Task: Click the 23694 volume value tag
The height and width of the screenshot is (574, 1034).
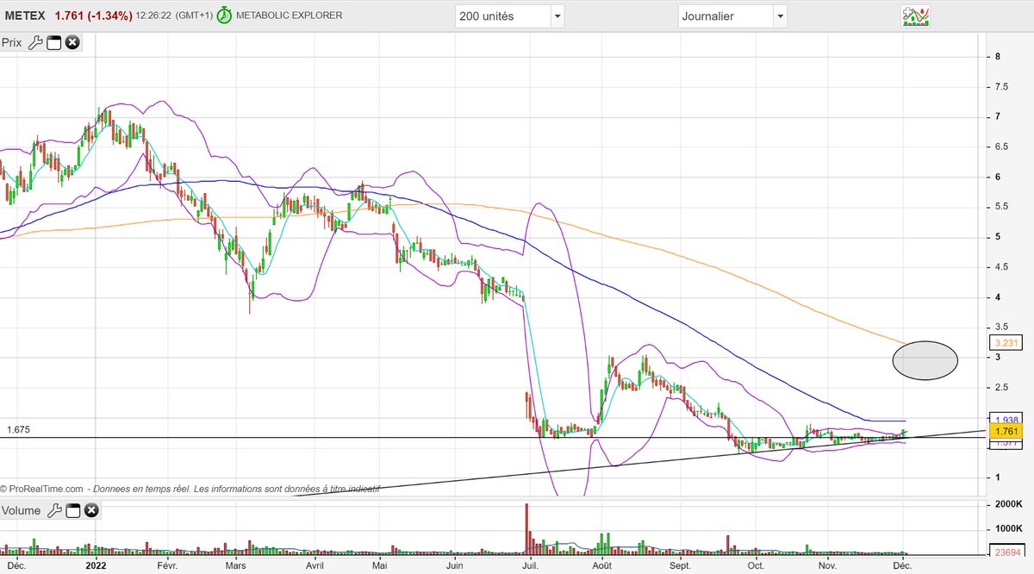Action: click(1007, 552)
